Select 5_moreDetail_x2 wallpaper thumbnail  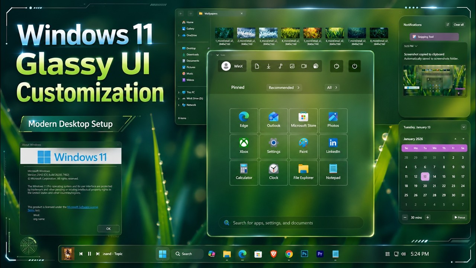click(312, 36)
